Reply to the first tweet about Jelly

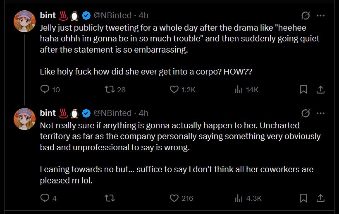pos(45,89)
